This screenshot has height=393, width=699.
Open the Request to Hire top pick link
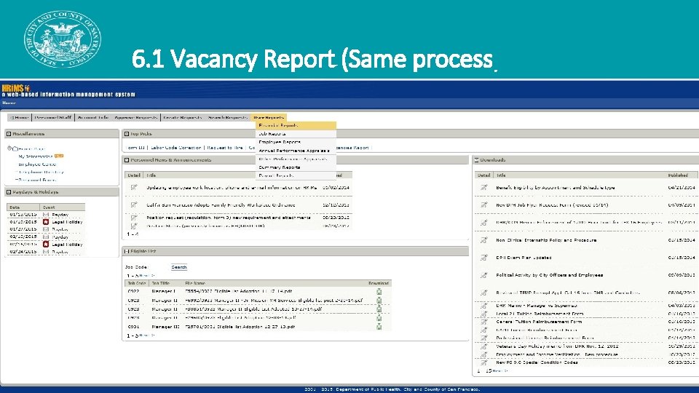tap(225, 148)
